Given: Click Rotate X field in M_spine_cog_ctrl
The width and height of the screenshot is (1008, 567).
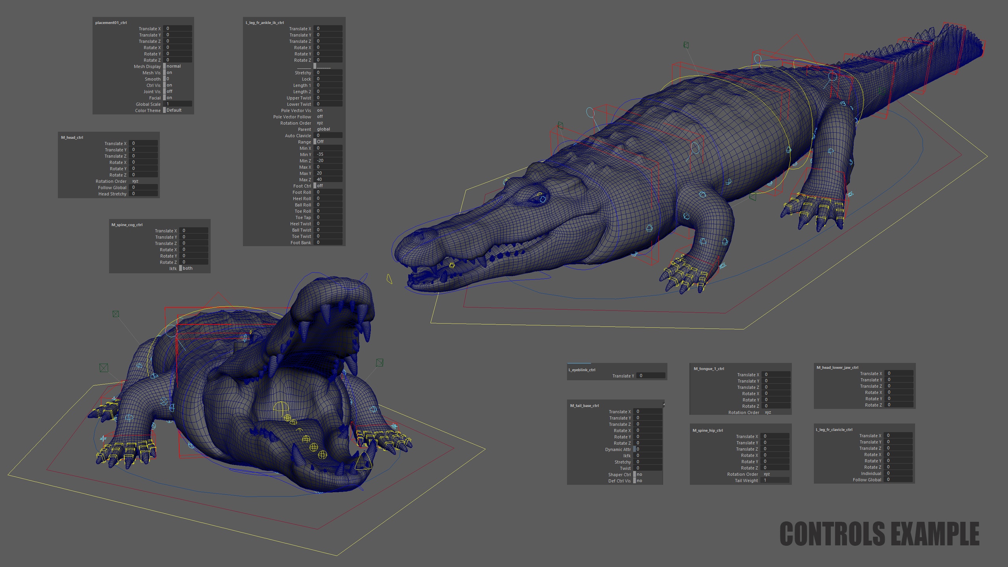Looking at the screenshot, I should (194, 250).
